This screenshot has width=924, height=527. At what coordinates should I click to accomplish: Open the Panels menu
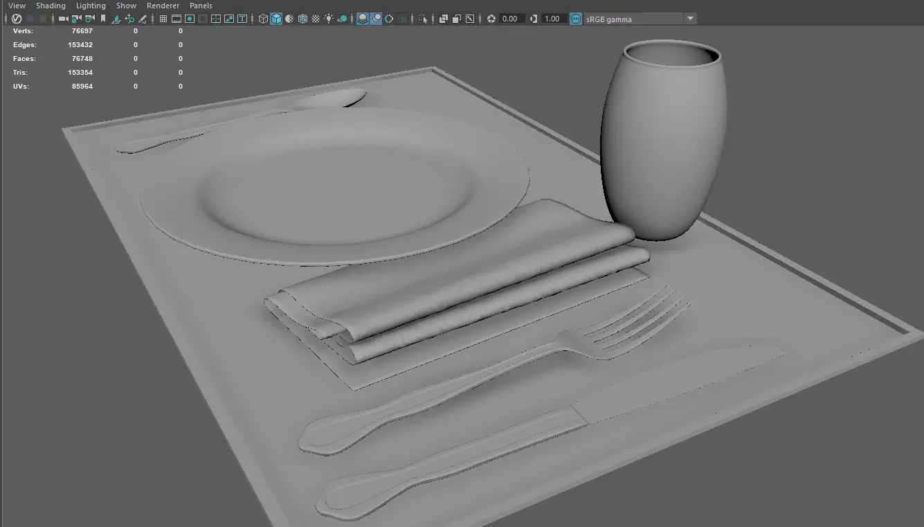(201, 6)
